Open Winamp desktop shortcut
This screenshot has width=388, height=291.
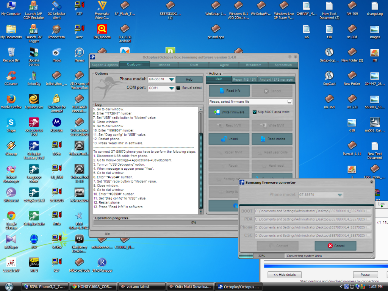point(11,148)
